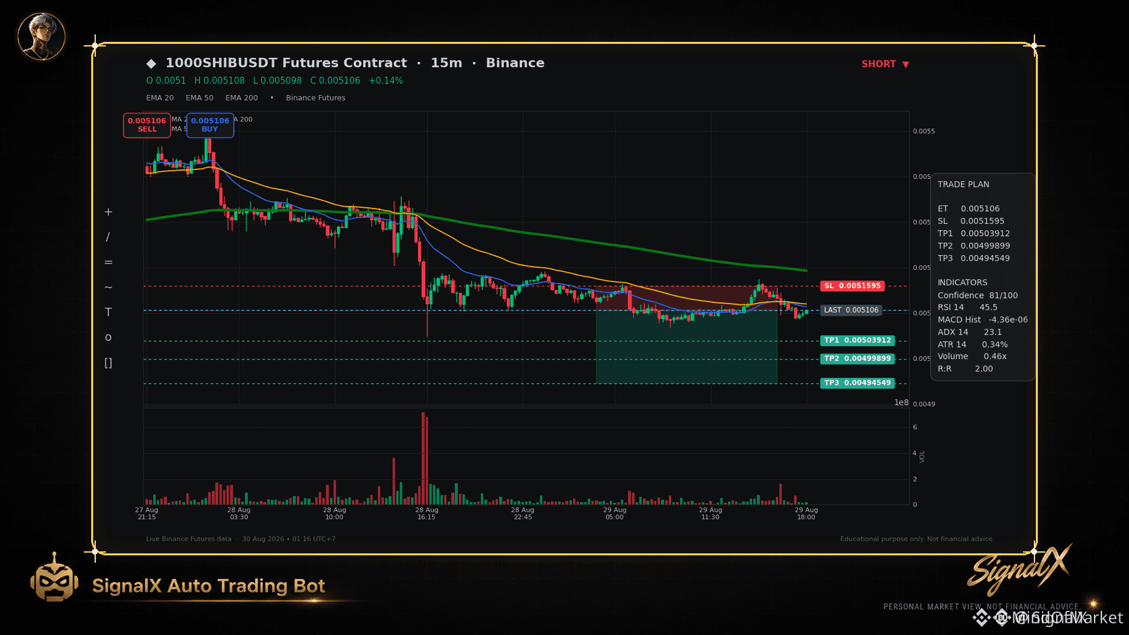Click the green TP2 0.00499899 price tag

tap(858, 359)
